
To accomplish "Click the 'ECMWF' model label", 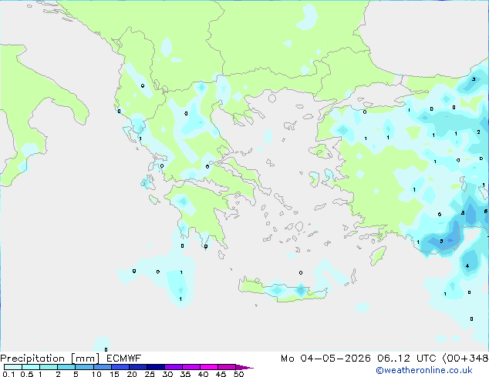I will pyautogui.click(x=124, y=359).
